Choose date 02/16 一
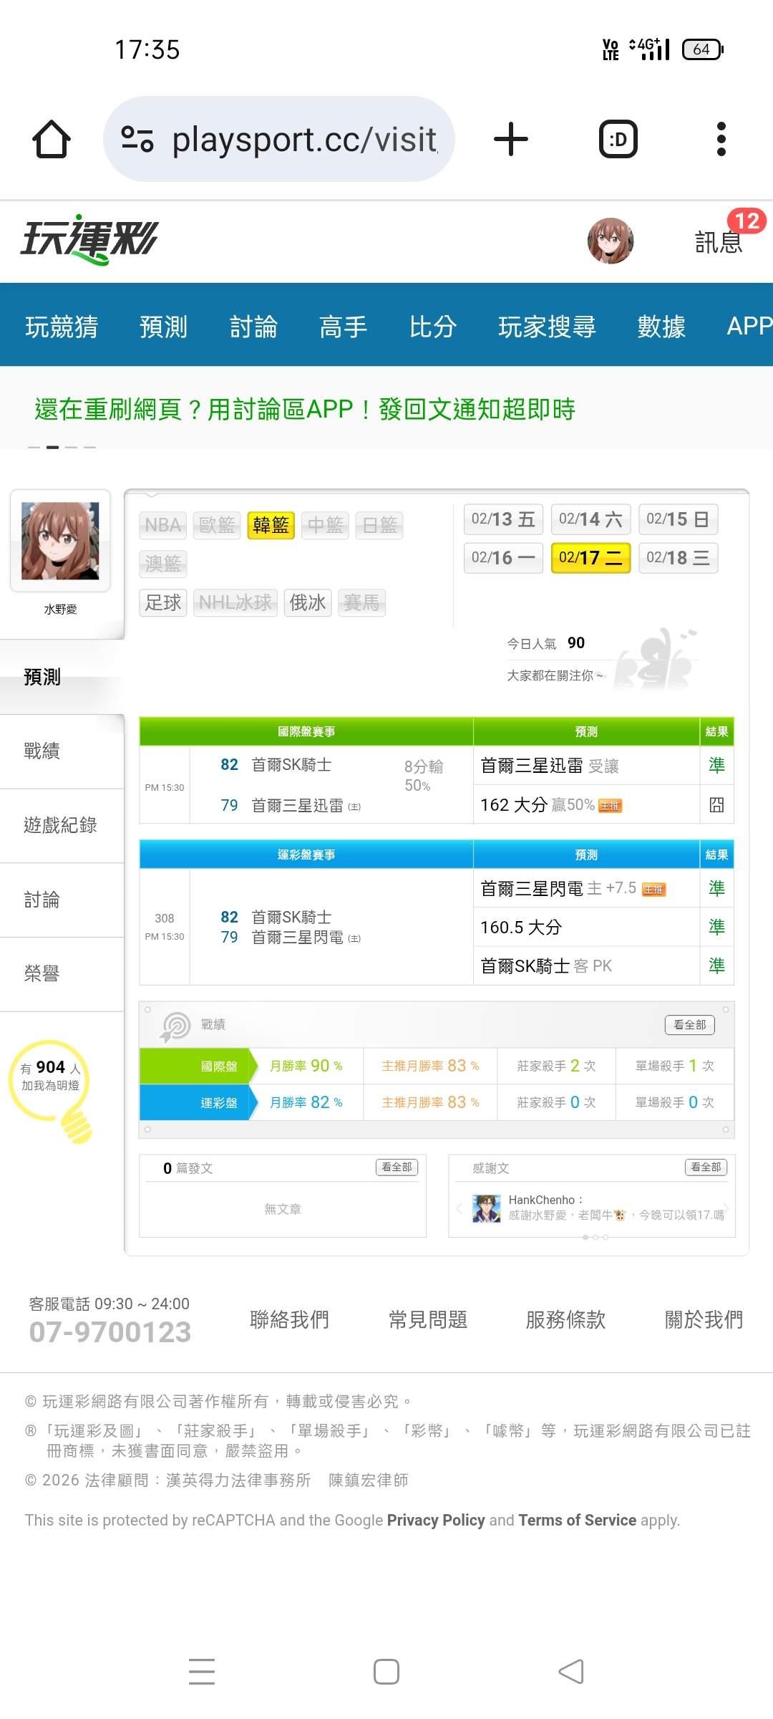Viewport: 773px width, 1719px height. point(503,558)
